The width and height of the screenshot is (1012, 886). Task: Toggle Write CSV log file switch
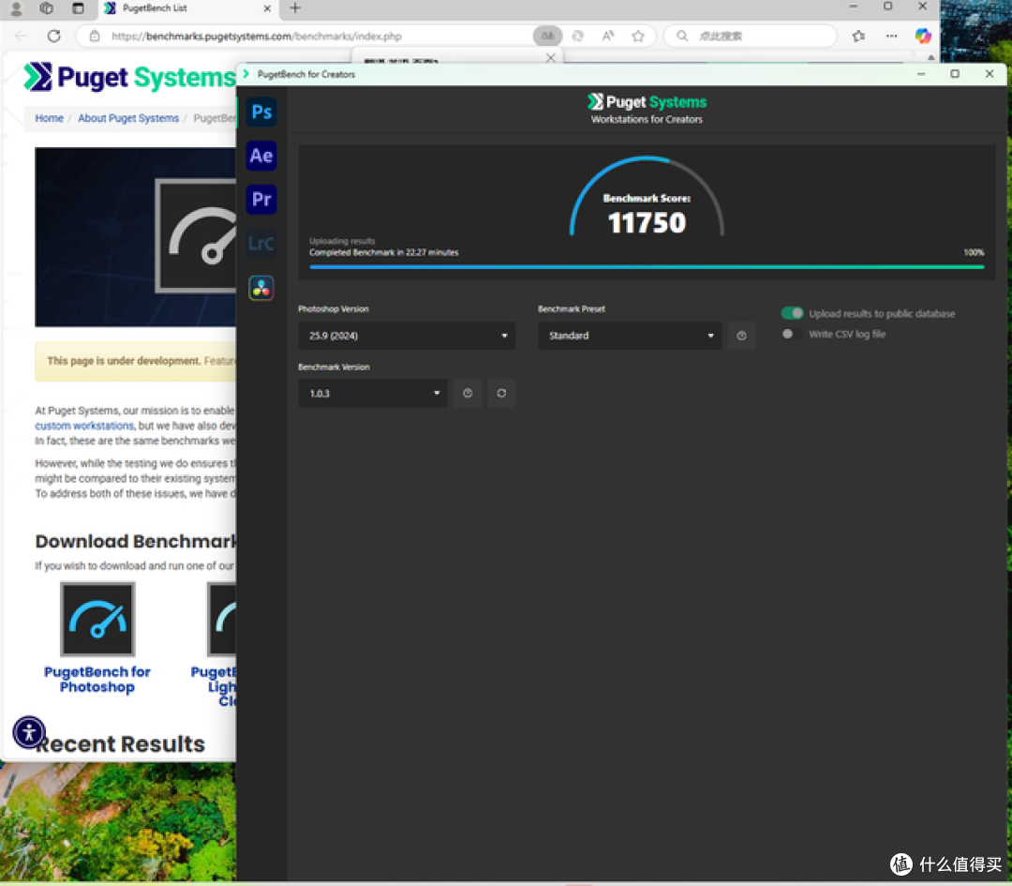tap(792, 334)
